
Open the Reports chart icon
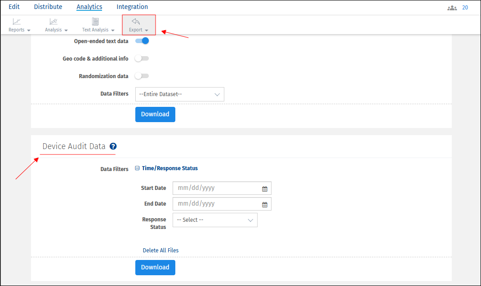17,22
